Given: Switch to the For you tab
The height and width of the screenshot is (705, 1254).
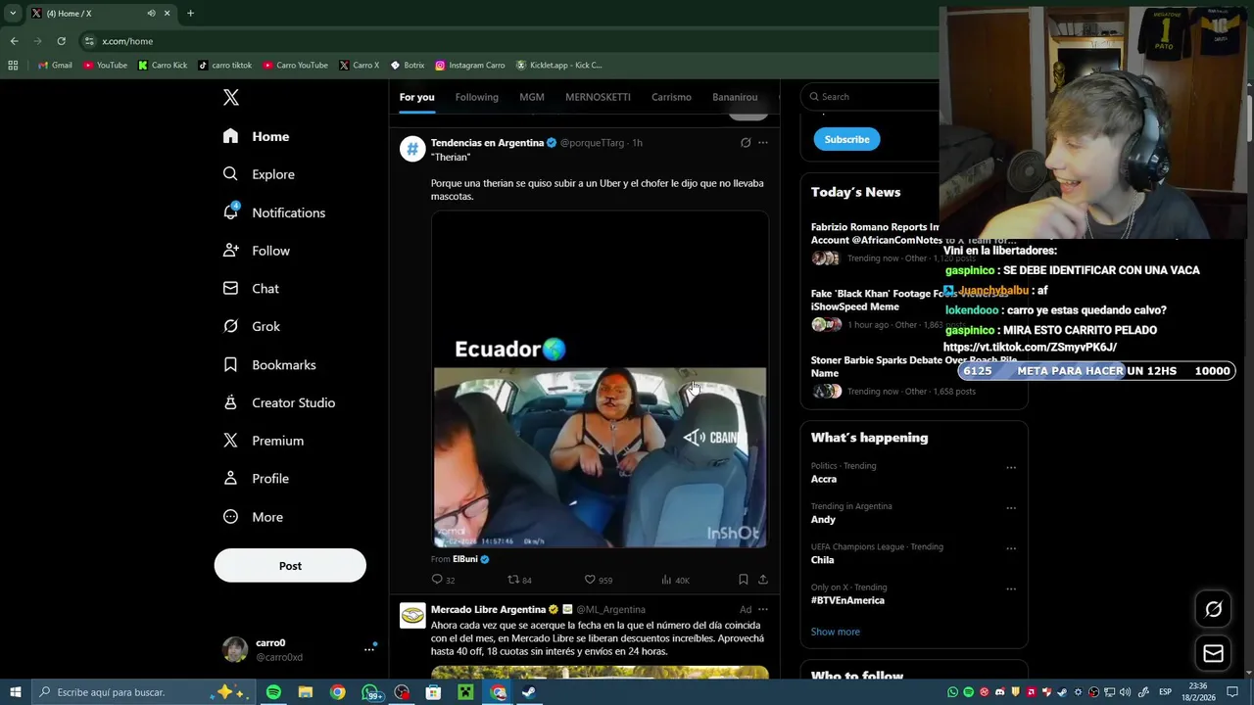Looking at the screenshot, I should [x=416, y=97].
